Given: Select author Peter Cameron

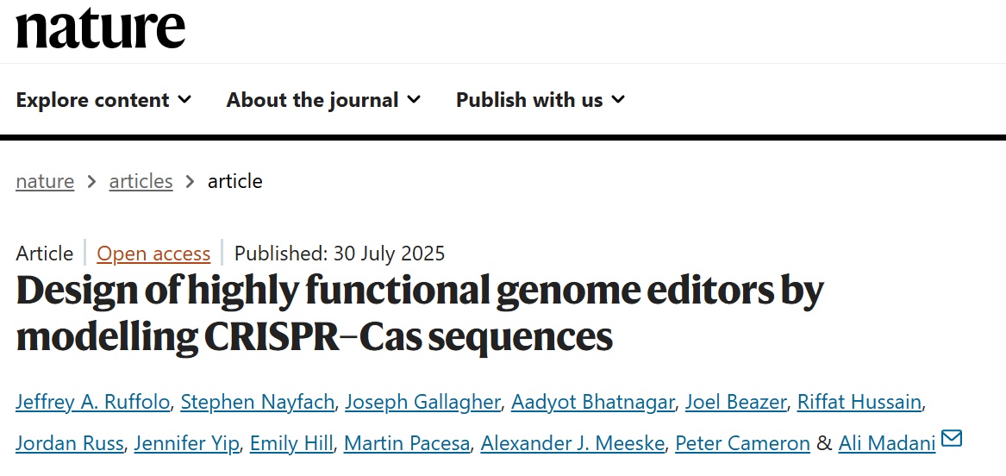Looking at the screenshot, I should 742,443.
